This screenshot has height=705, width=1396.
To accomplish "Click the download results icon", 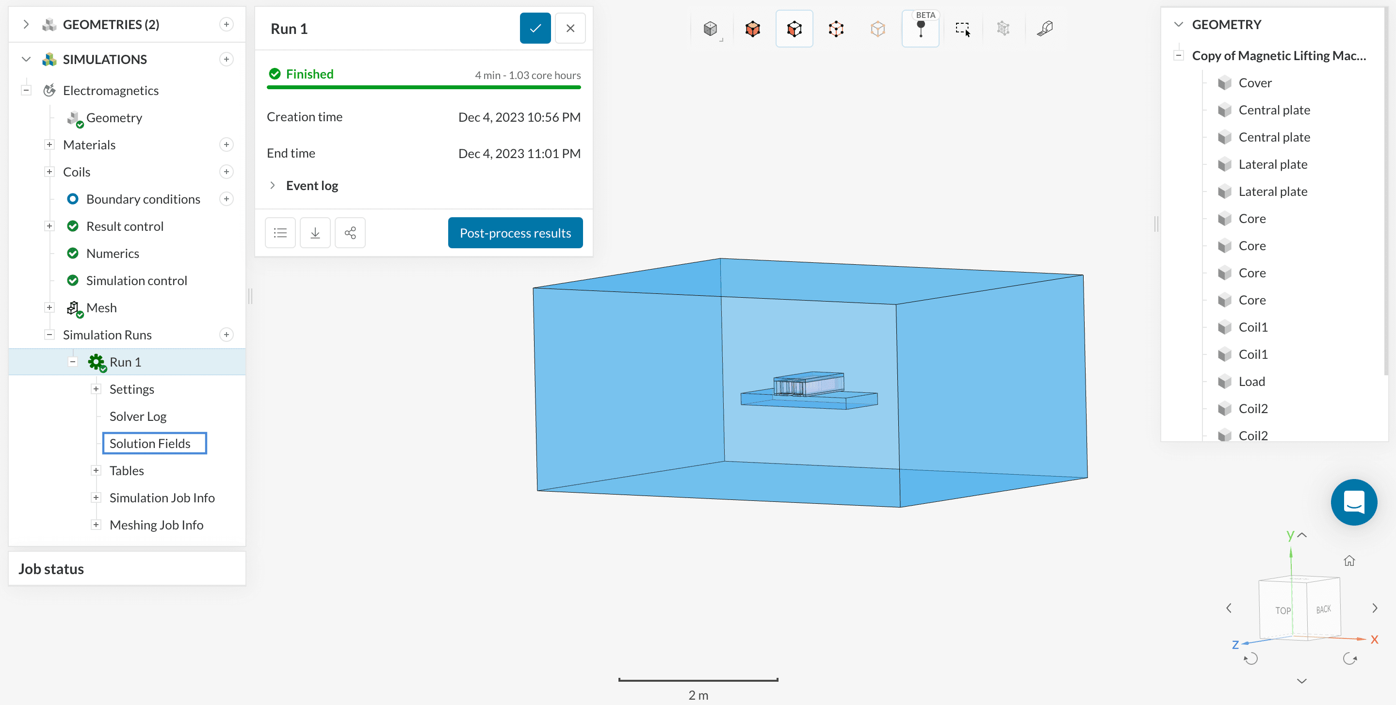I will 315,233.
